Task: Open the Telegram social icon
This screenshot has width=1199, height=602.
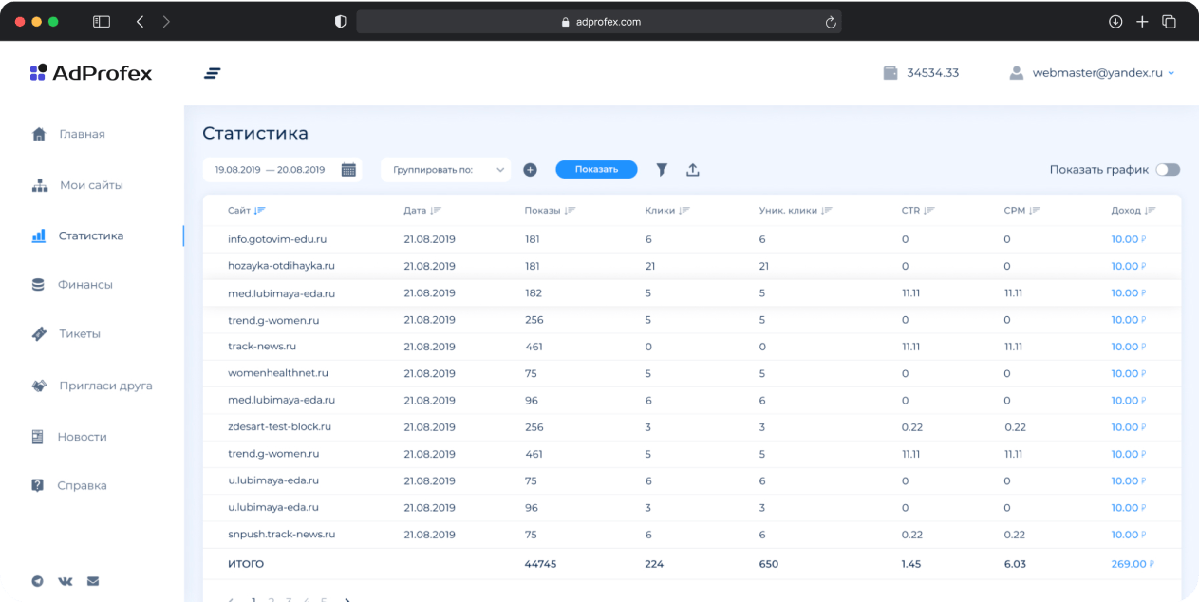Action: point(38,581)
